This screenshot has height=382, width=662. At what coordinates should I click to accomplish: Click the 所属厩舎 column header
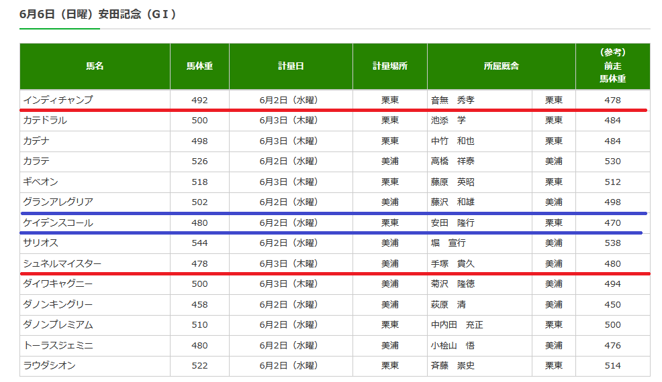coord(501,66)
